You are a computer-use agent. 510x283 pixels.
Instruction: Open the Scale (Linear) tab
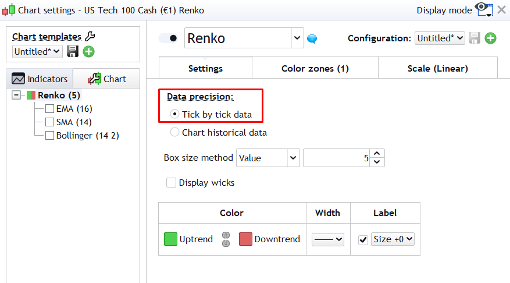click(437, 68)
